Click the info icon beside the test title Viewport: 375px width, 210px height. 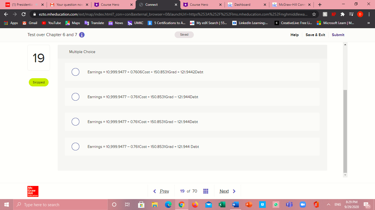[x=82, y=35]
